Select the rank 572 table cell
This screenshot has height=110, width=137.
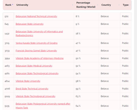(x=8, y=16)
